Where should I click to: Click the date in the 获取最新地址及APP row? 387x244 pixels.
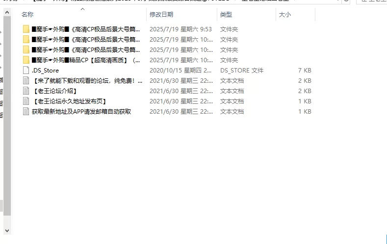(181, 112)
